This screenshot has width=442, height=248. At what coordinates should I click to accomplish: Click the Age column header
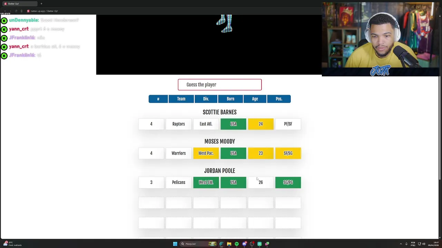click(x=255, y=99)
